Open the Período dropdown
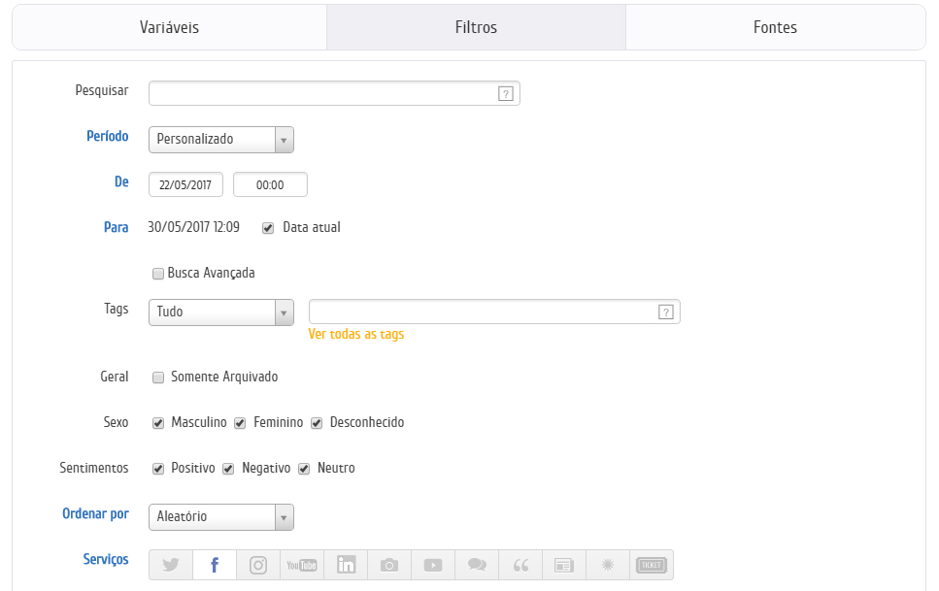Screen dimensions: 939x591 tap(221, 140)
